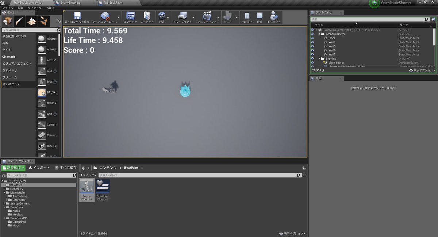This screenshot has width=438, height=237.
Task: Click the Eject (イジェクト) toolbar icon
Action: coord(274,17)
